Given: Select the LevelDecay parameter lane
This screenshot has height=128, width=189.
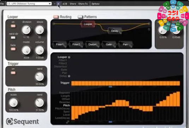Looking at the screenshot, I should [x=63, y=118].
